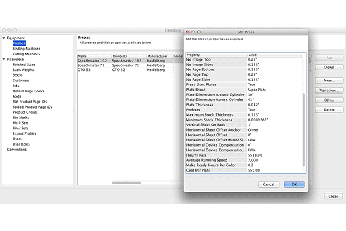Confirm Edit Press dialog with OK
Screen dimensions: 346x231
[294, 184]
